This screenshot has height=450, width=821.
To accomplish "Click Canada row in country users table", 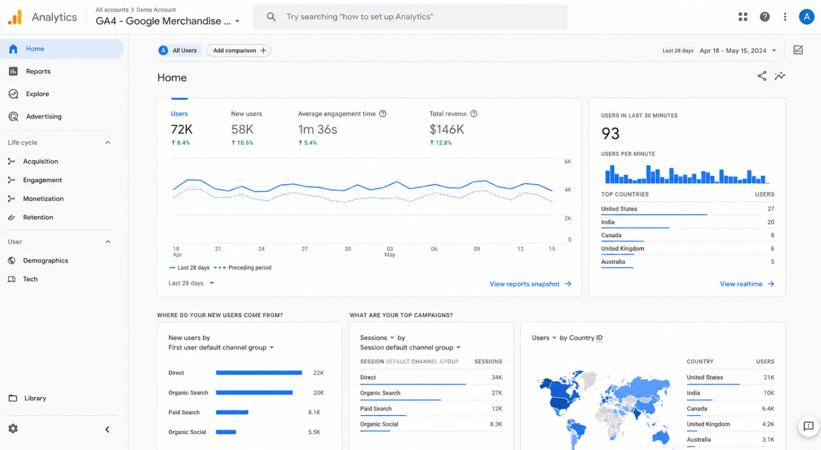I will [x=731, y=409].
